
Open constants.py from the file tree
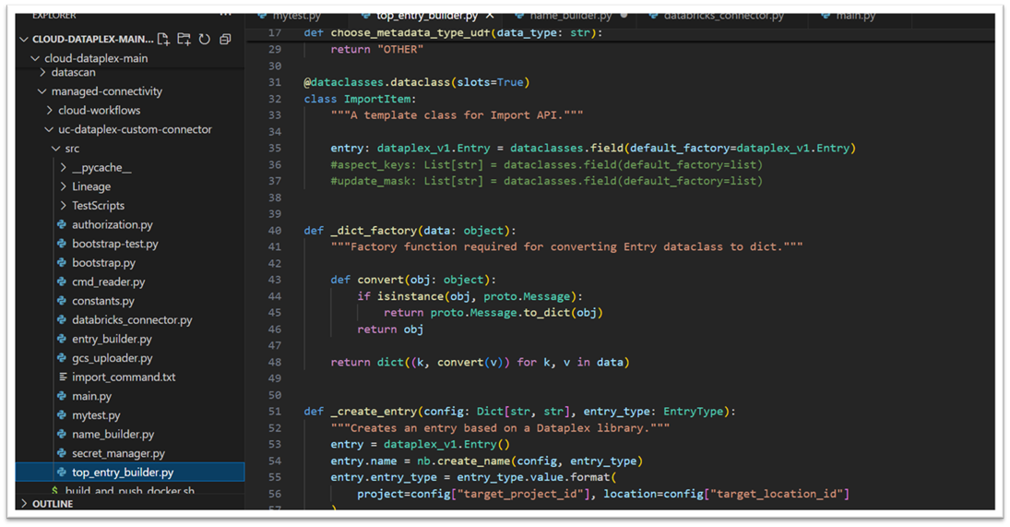(x=102, y=301)
